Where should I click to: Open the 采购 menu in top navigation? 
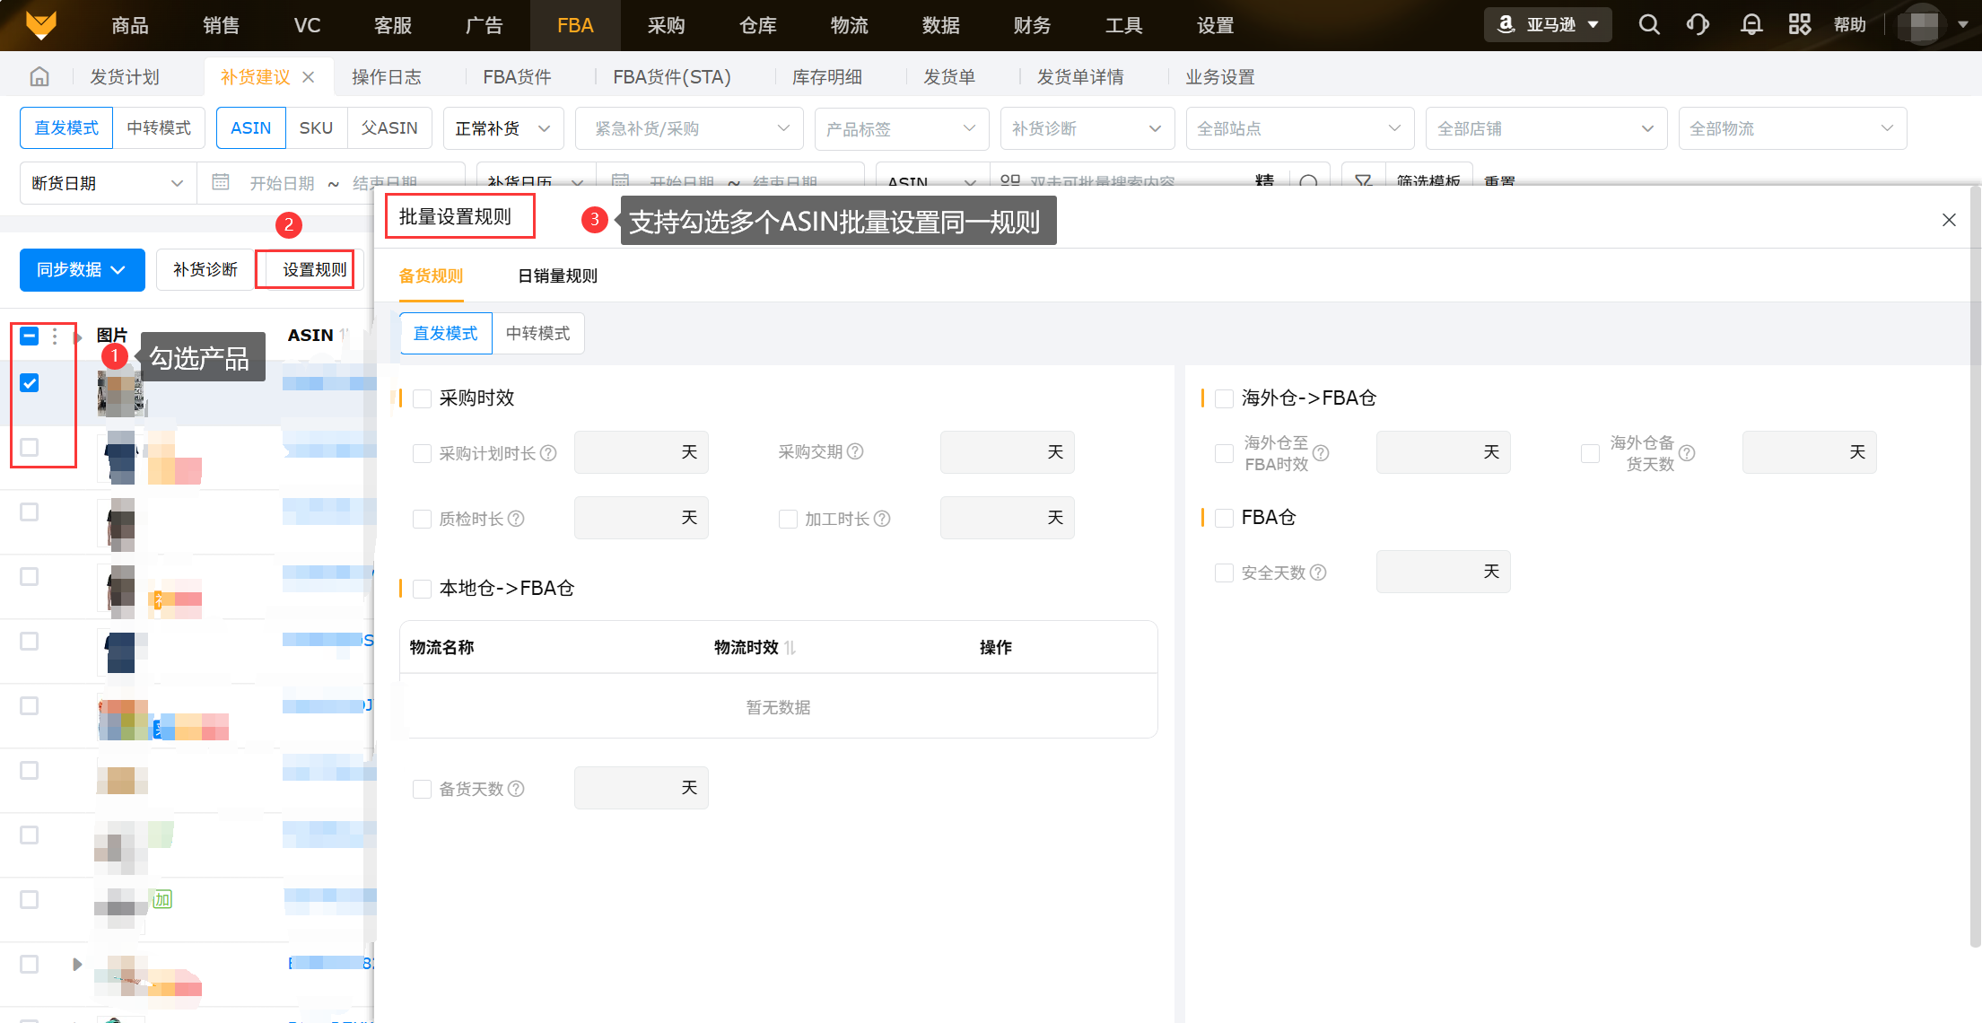coord(666,25)
